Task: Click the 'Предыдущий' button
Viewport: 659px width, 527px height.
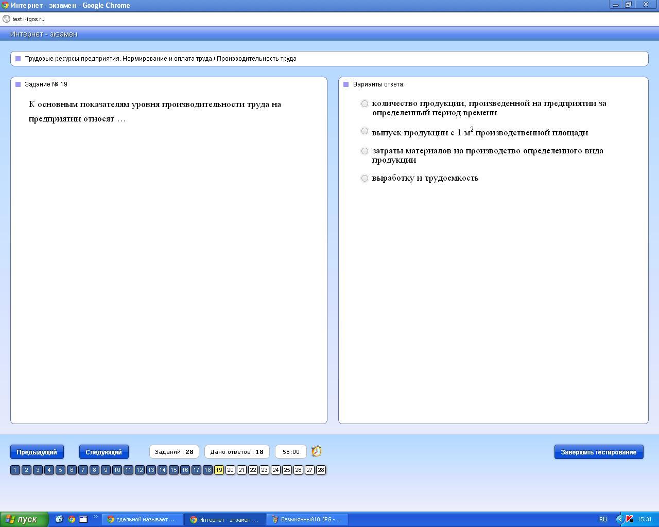Action: click(37, 452)
